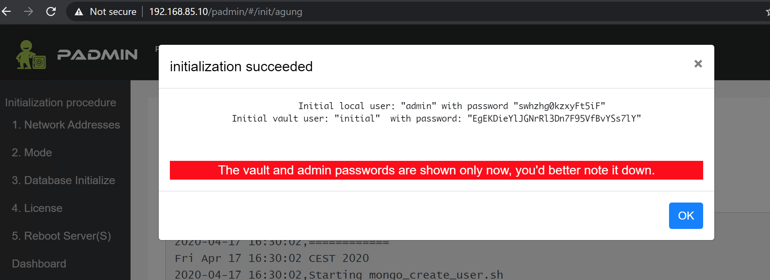The height and width of the screenshot is (280, 770).
Task: Click the mongo_create_user.sh log line
Action: pyautogui.click(x=339, y=274)
